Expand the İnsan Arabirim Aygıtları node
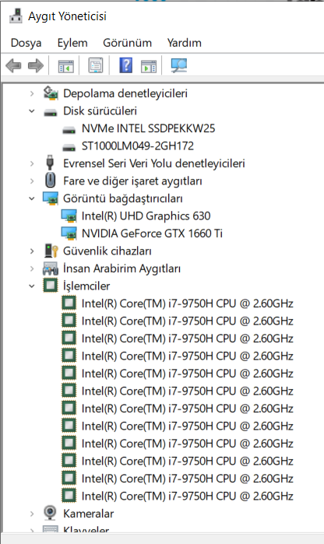Viewport: 324px width, 544px height. tap(32, 268)
